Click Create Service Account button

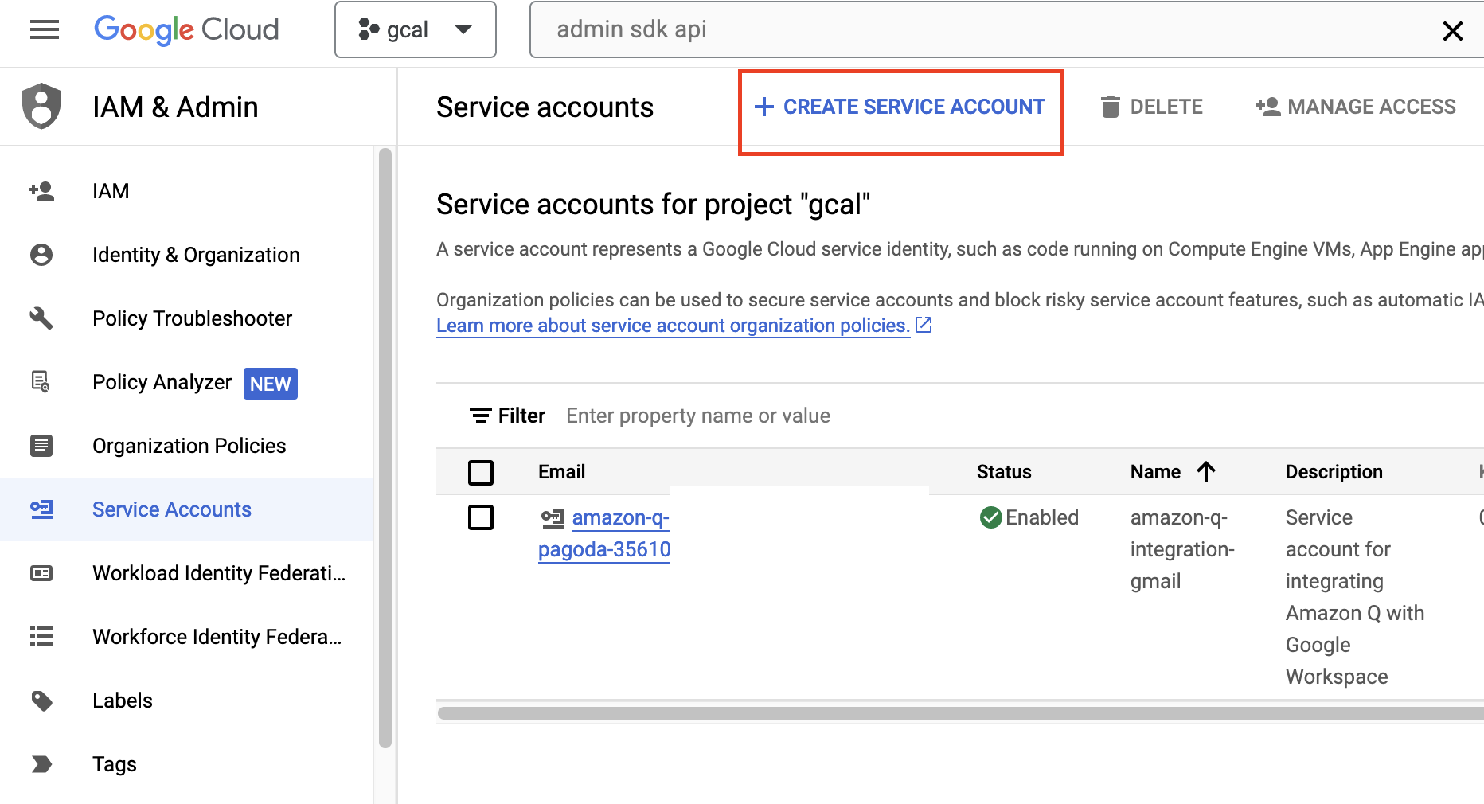(900, 107)
